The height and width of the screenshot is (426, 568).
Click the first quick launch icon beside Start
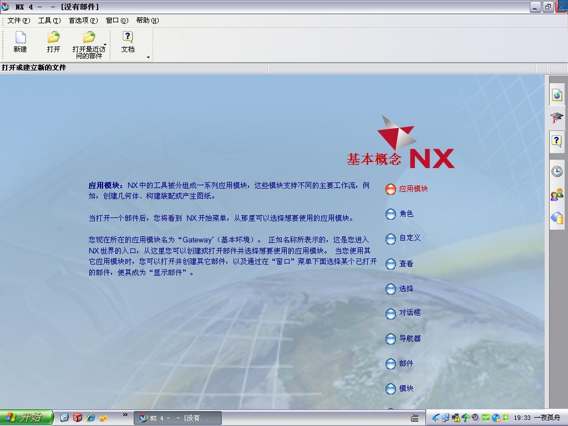pyautogui.click(x=64, y=418)
